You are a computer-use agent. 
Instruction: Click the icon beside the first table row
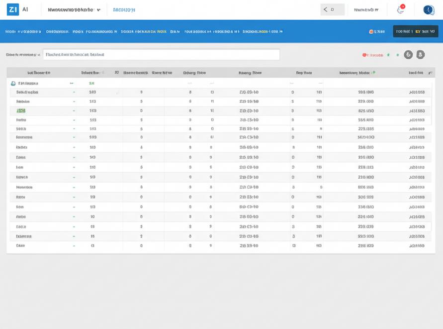13,84
